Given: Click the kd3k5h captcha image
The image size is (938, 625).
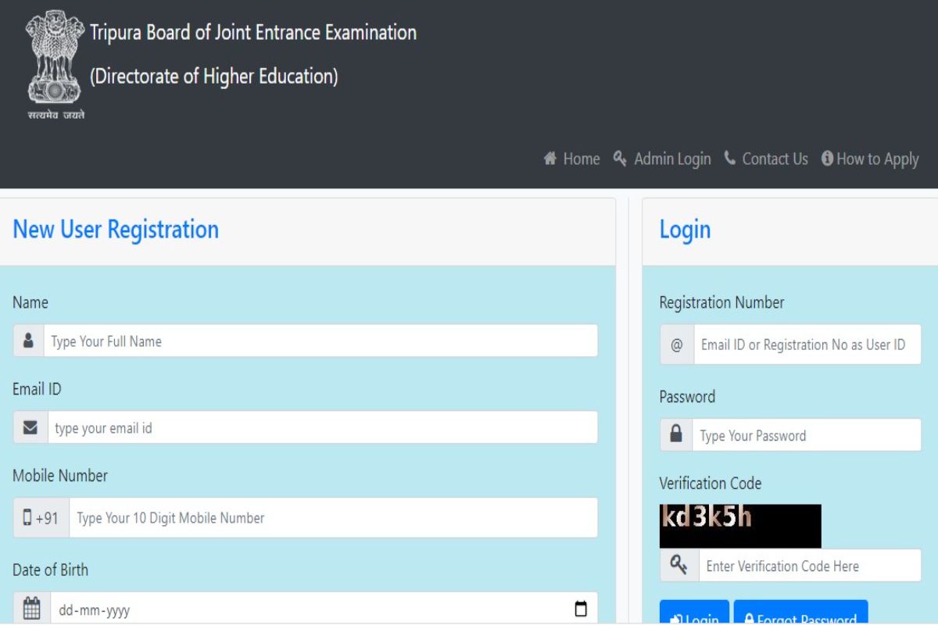Looking at the screenshot, I should pyautogui.click(x=739, y=526).
